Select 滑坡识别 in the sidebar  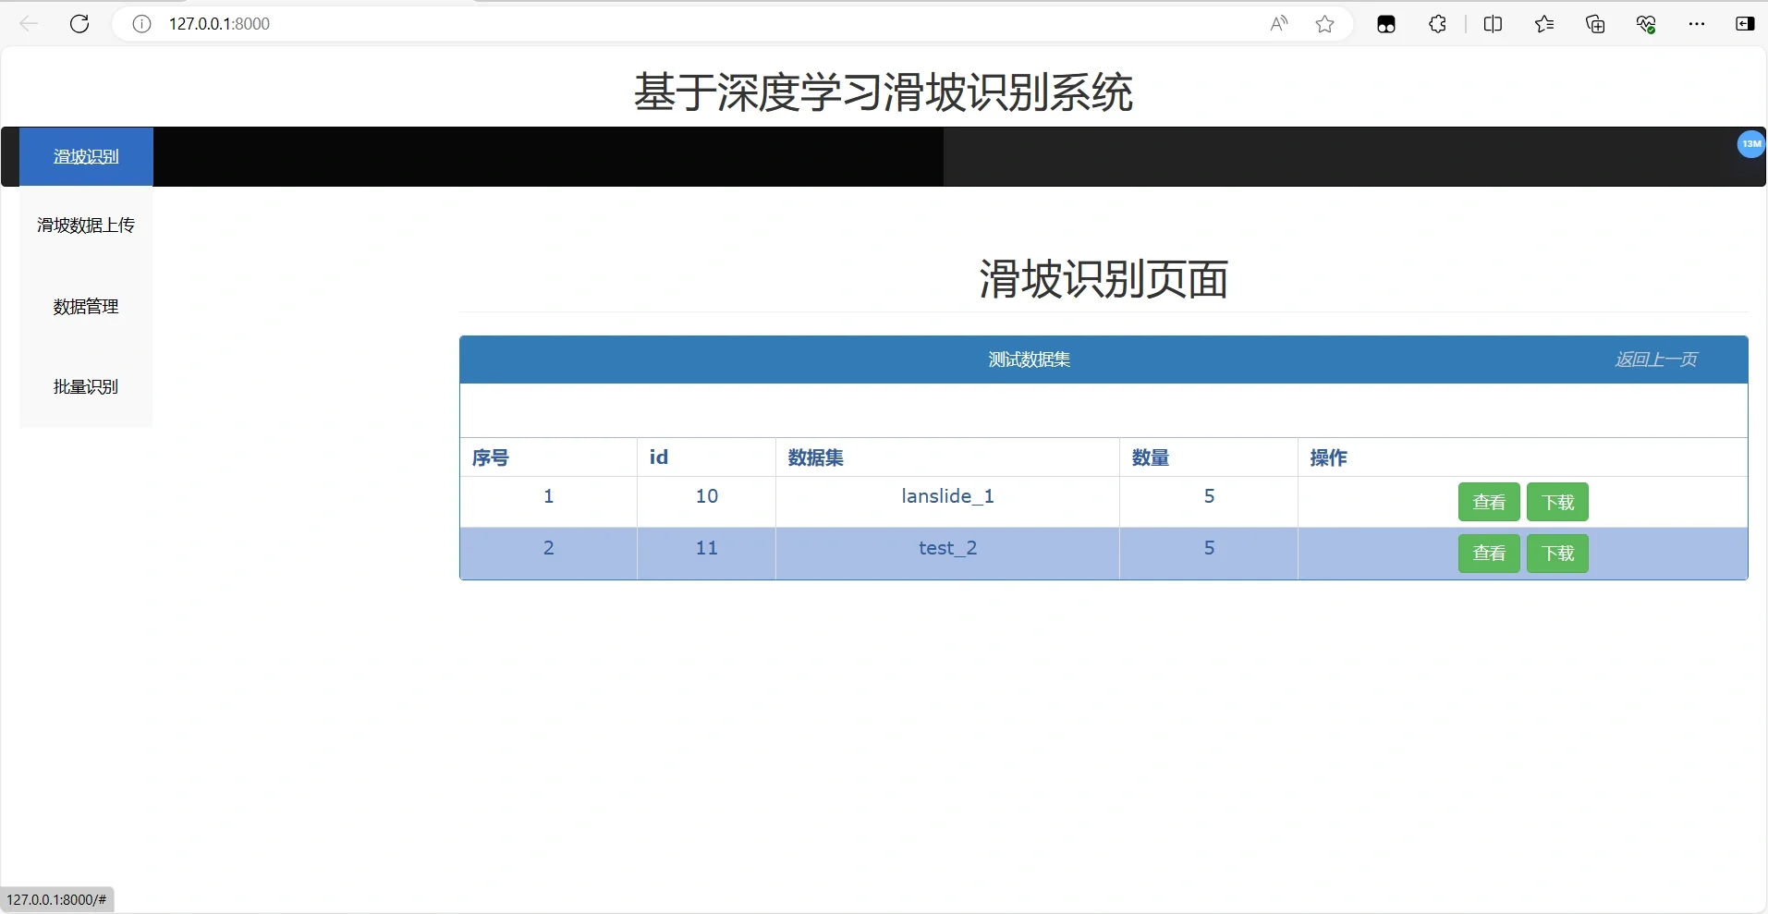[86, 156]
